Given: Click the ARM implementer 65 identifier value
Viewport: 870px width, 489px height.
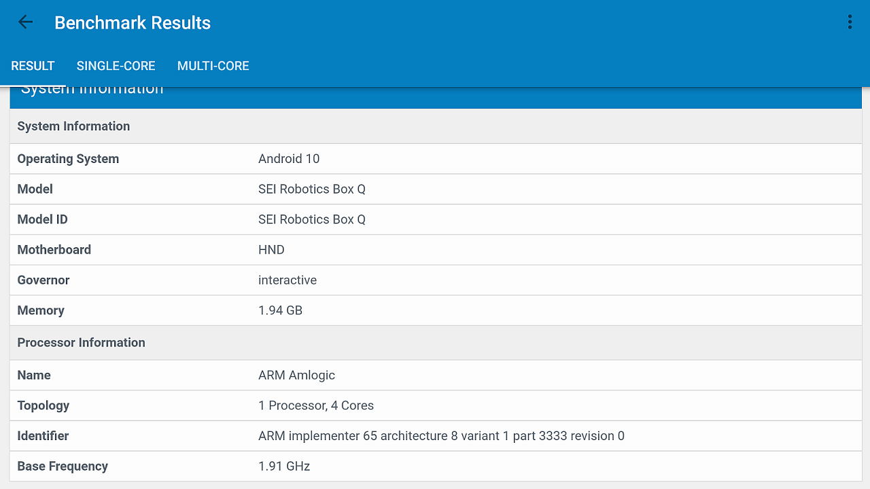Looking at the screenshot, I should (x=441, y=436).
